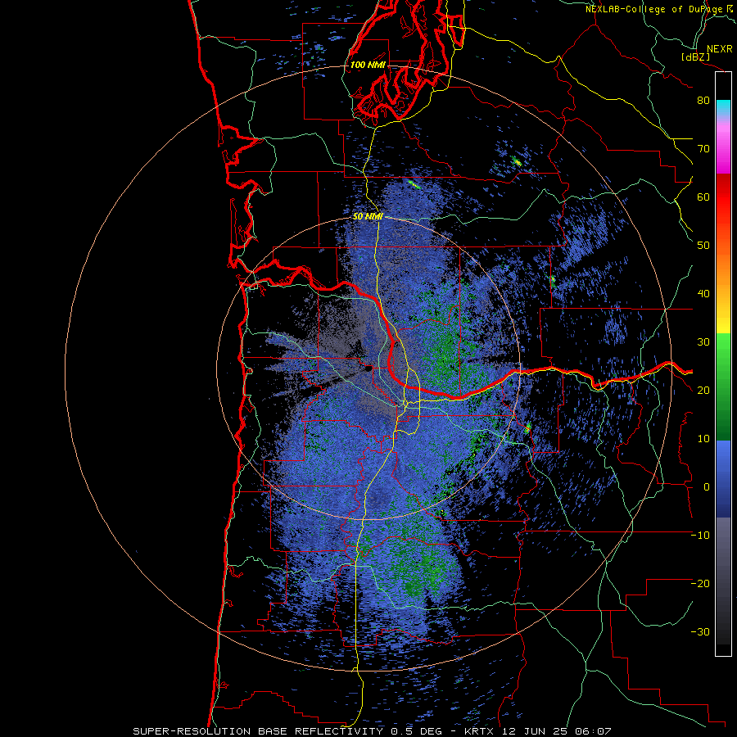The width and height of the screenshot is (737, 737).
Task: Click the "50 NMI" range ring label
Action: pyautogui.click(x=368, y=217)
